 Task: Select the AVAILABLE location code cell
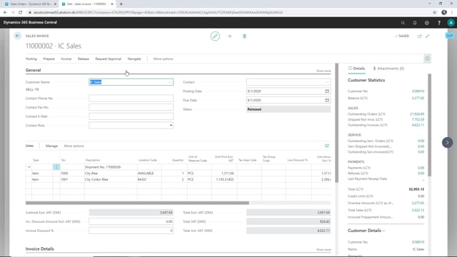click(150, 173)
